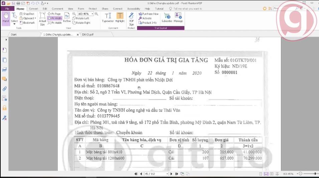Go to the first page

click(136, 174)
